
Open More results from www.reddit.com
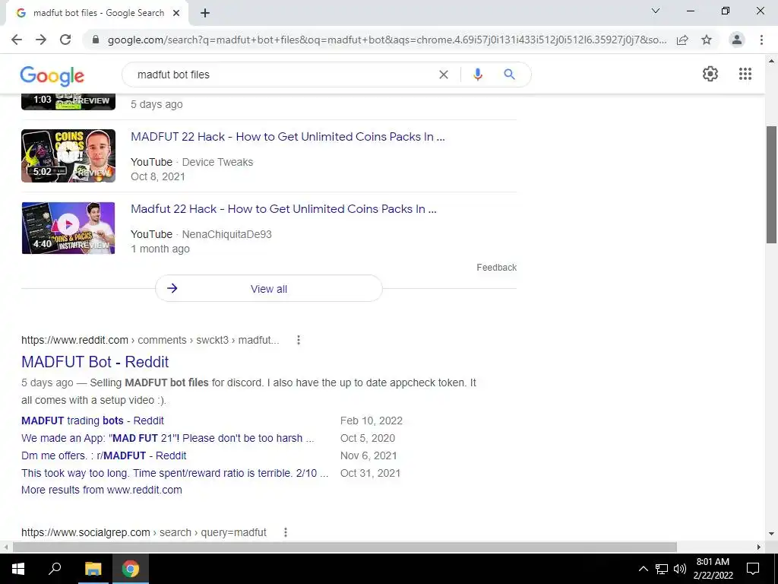coord(102,490)
